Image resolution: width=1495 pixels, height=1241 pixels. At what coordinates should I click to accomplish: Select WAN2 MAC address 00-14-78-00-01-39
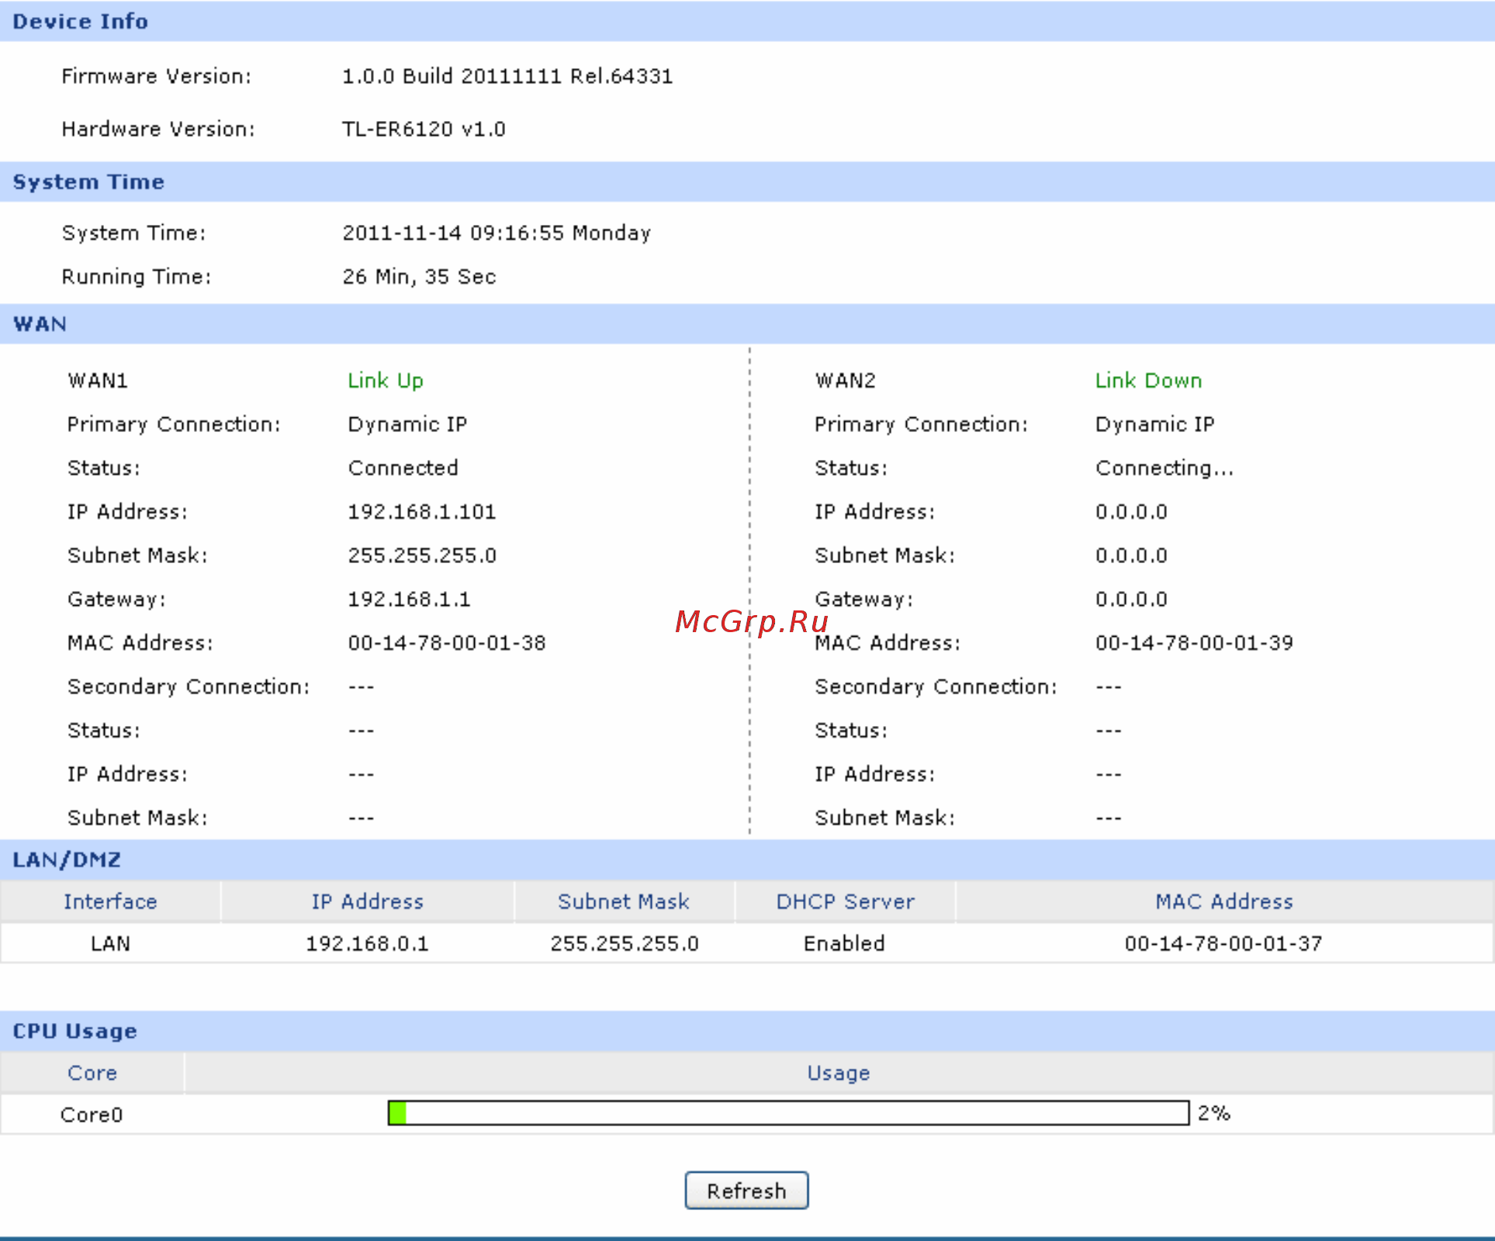click(1194, 643)
